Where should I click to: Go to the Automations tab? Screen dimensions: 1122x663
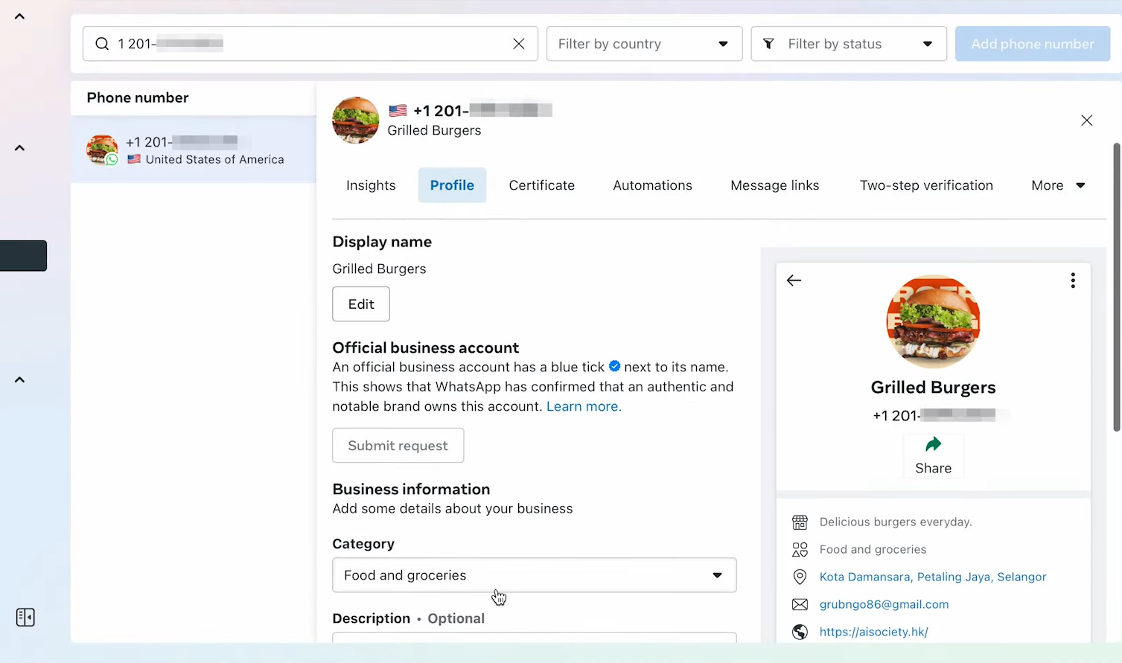[x=652, y=185]
